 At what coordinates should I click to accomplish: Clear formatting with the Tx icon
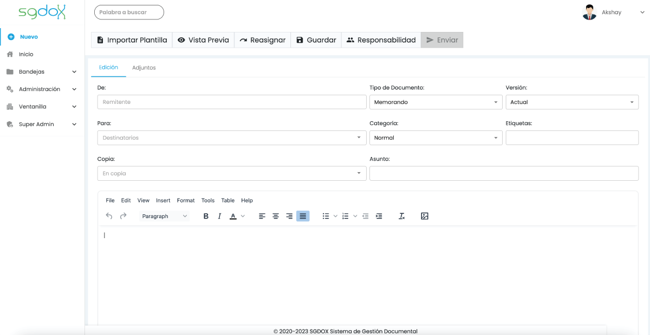401,216
